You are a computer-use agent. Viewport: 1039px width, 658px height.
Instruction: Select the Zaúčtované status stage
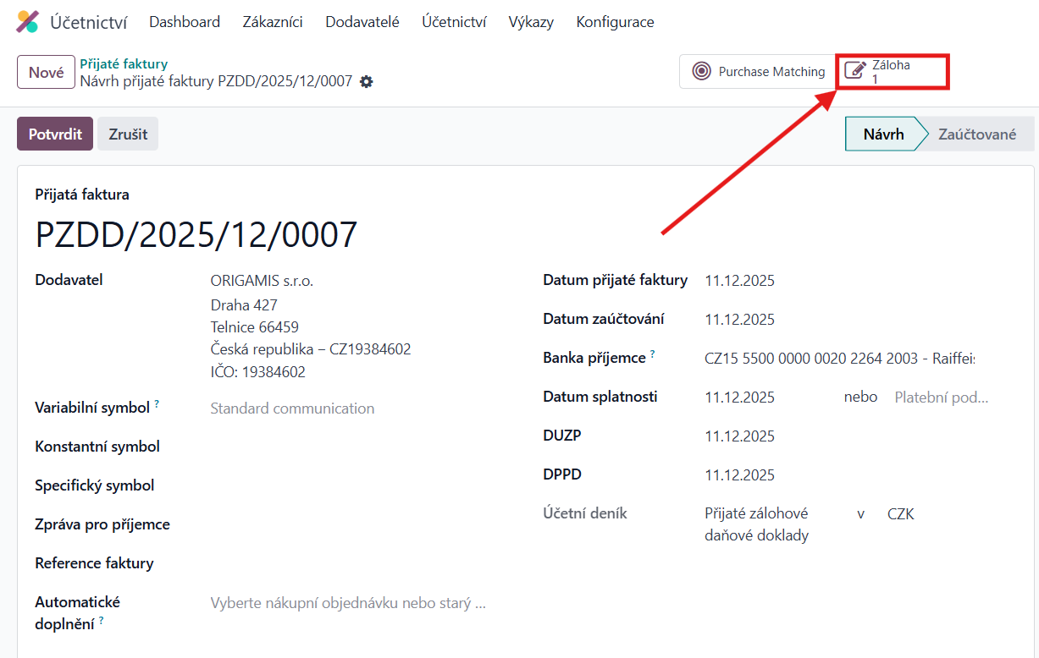(977, 134)
